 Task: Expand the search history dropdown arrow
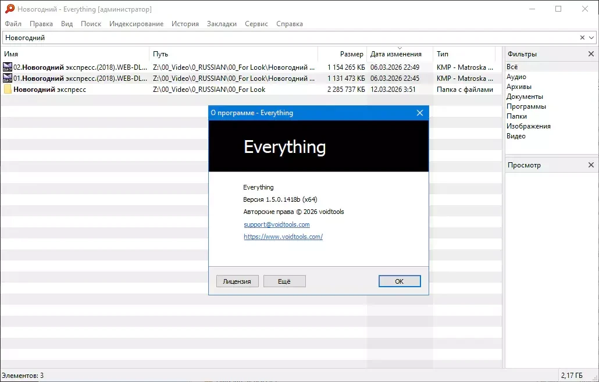coord(591,37)
